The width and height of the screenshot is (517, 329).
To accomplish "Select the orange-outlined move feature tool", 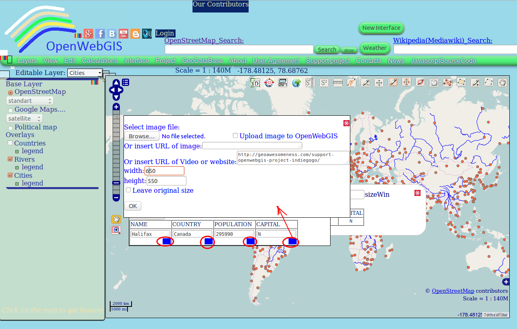I will click(407, 82).
